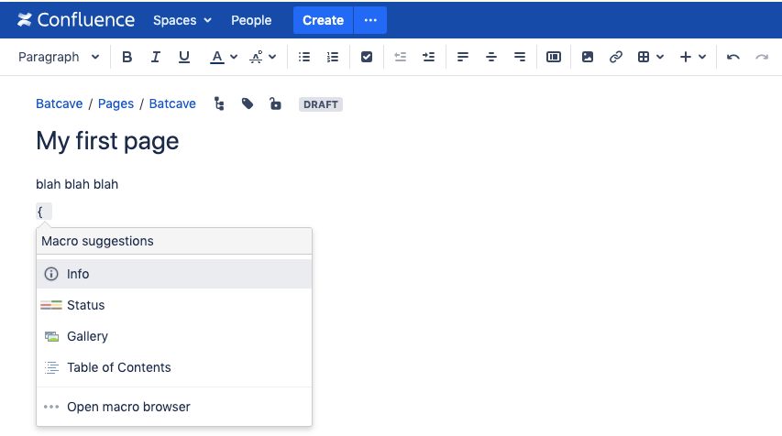Screen dimensions: 782x436
Task: Open the text color picker
Action: 223,57
